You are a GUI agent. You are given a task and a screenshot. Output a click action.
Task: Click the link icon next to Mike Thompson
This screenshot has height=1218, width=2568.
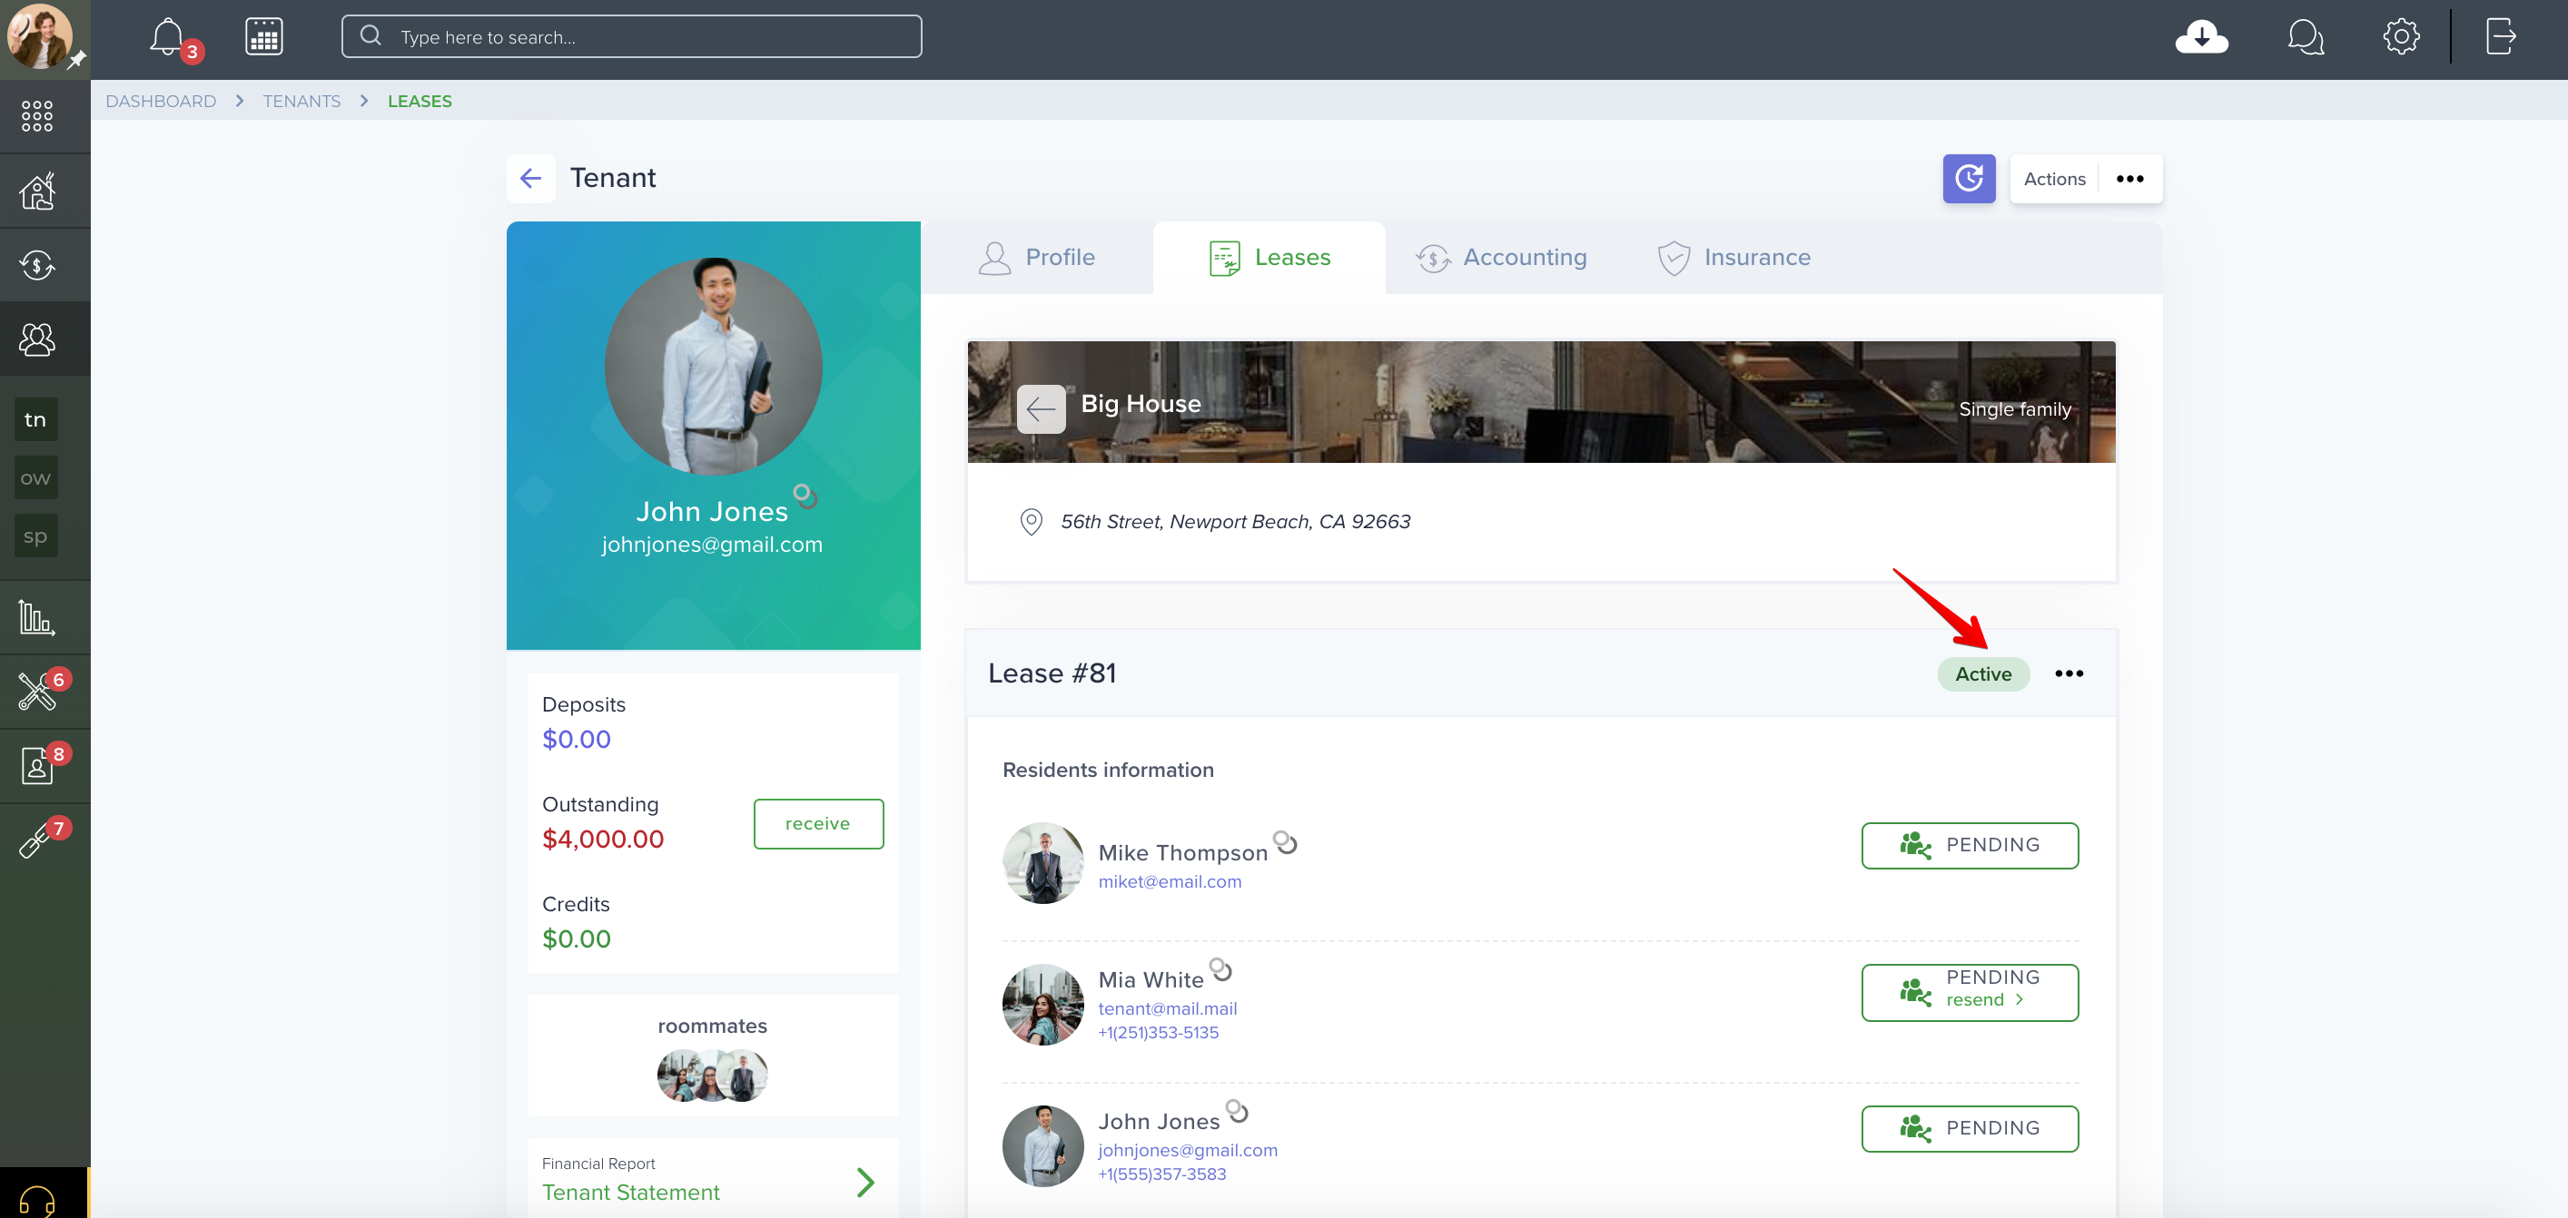pyautogui.click(x=1286, y=842)
